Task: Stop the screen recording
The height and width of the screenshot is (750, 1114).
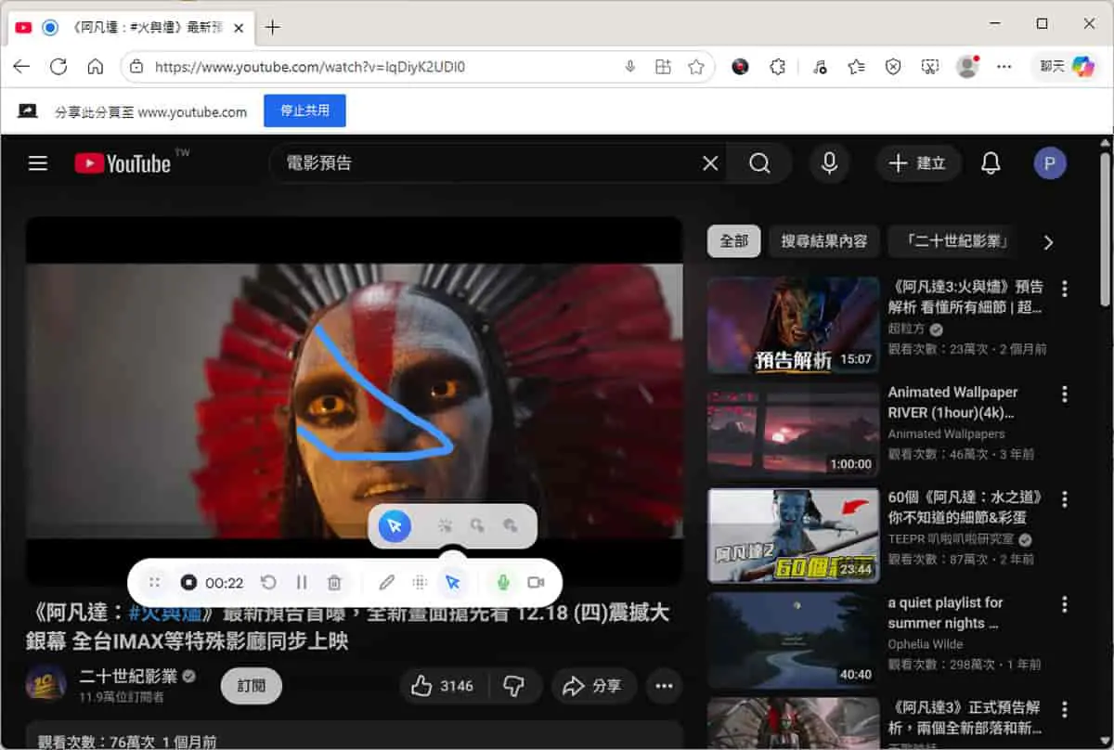Action: pyautogui.click(x=188, y=583)
